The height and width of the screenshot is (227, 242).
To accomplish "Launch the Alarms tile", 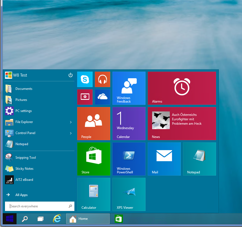I will point(182,88).
